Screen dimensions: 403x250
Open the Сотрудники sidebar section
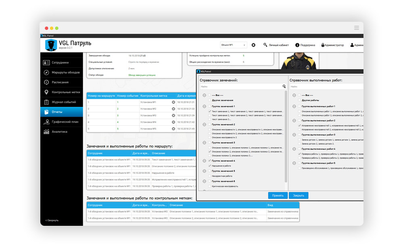62,62
